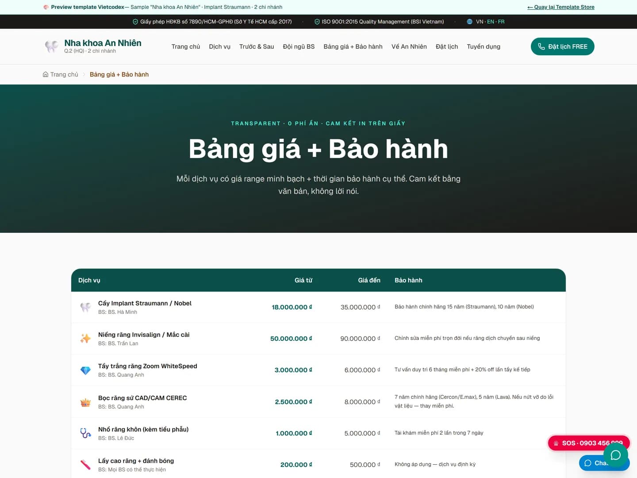Click the Tái khám miễn phí warranty text
The height and width of the screenshot is (478, 637).
(x=439, y=433)
